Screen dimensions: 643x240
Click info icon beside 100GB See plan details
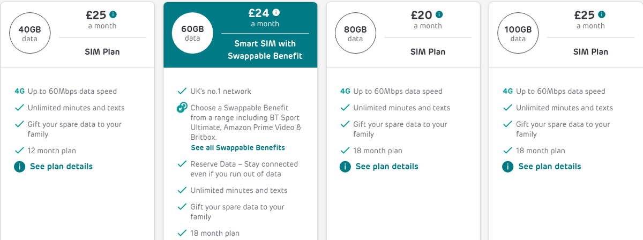[507, 167]
